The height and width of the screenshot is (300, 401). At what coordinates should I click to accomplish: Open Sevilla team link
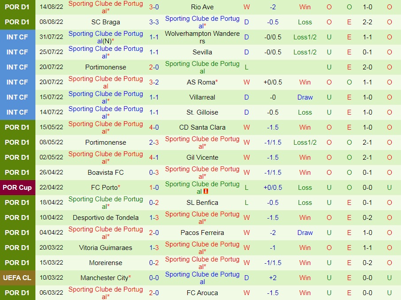pos(202,52)
